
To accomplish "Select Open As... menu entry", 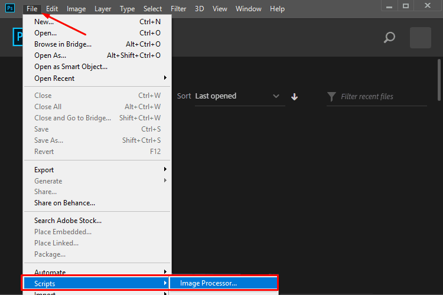I will click(97, 55).
